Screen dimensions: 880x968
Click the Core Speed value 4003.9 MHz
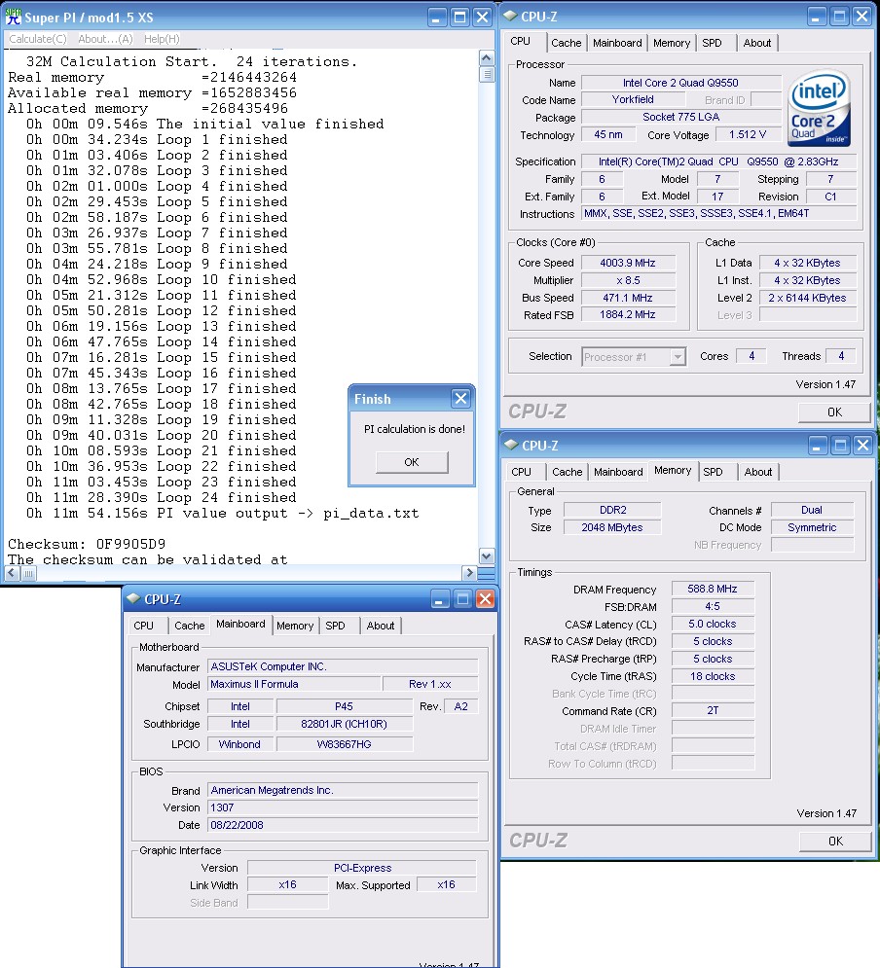628,263
